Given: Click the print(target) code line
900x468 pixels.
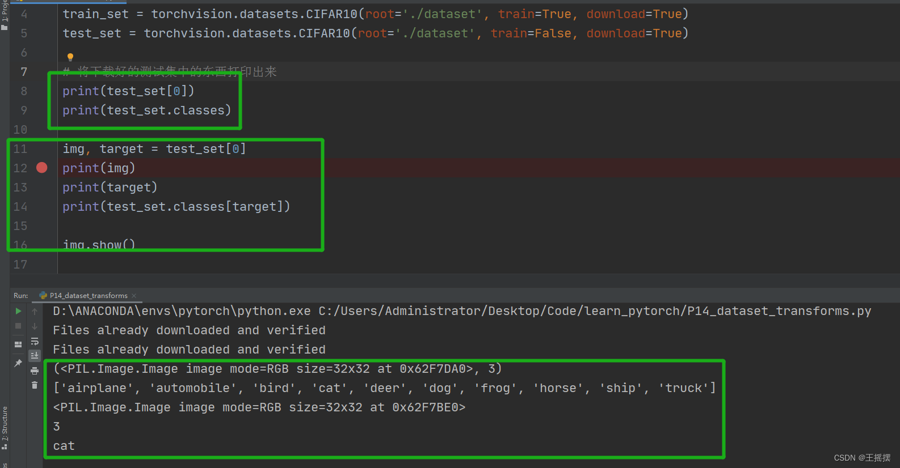Looking at the screenshot, I should coord(110,187).
